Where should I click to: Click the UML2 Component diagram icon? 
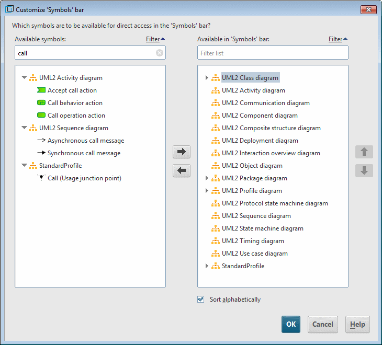[216, 116]
